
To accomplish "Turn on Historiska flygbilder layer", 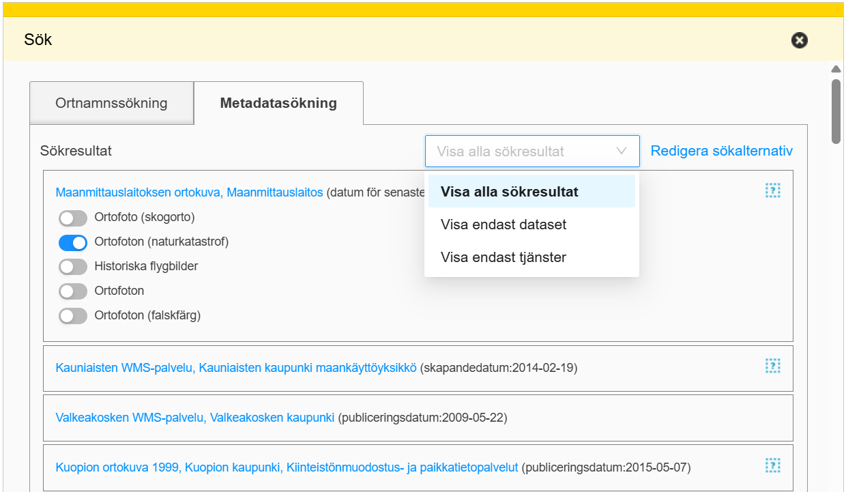I will click(x=73, y=267).
